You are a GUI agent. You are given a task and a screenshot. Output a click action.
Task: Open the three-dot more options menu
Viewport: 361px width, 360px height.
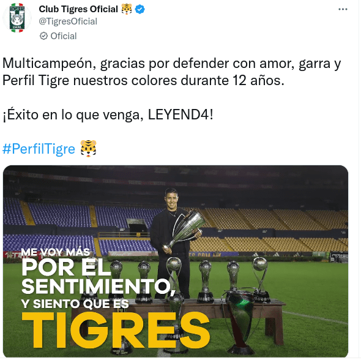point(343,9)
